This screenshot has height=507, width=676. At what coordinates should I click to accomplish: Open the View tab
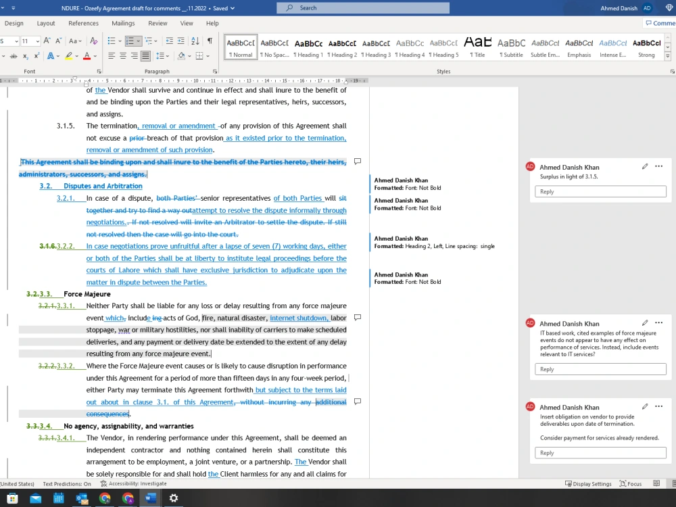pyautogui.click(x=187, y=23)
